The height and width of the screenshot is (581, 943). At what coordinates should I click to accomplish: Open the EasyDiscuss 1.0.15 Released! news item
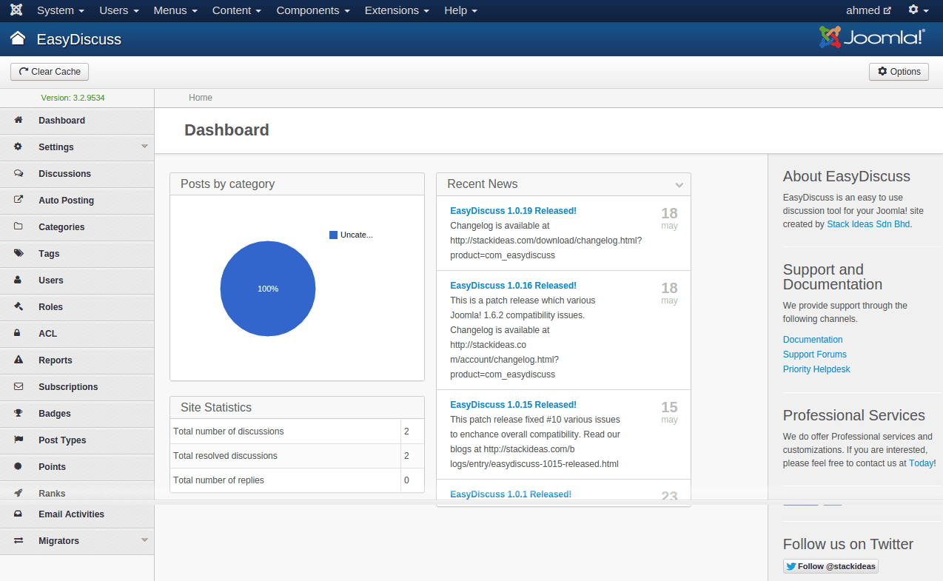click(513, 405)
